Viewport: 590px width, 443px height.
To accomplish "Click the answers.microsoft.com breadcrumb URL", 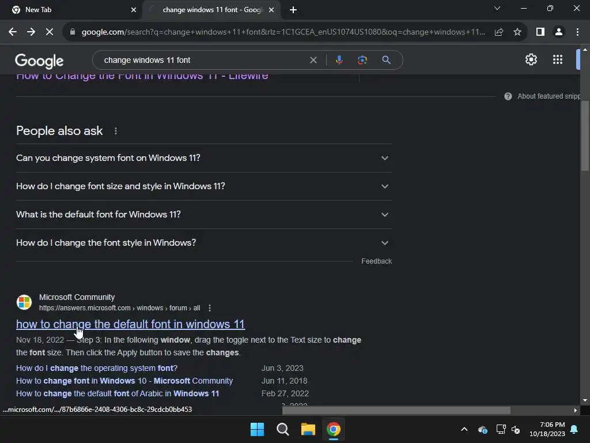I will tap(120, 308).
